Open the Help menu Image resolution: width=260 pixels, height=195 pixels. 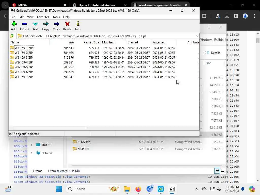pos(66,17)
